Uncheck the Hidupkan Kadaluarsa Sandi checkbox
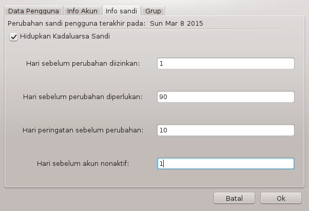This screenshot has height=211, width=309. [x=13, y=37]
